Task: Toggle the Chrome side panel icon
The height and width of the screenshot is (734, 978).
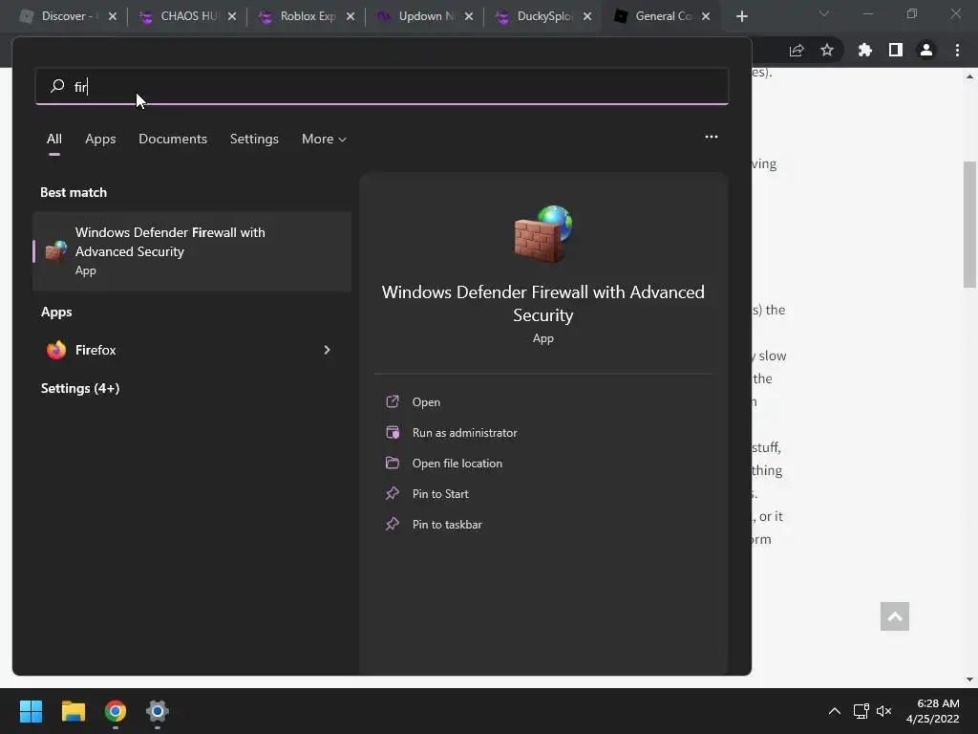Action: (x=896, y=50)
